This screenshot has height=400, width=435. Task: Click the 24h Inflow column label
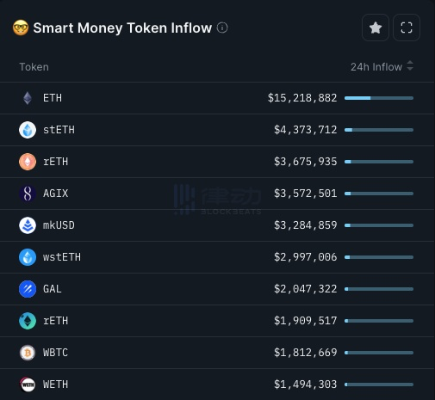tap(376, 67)
